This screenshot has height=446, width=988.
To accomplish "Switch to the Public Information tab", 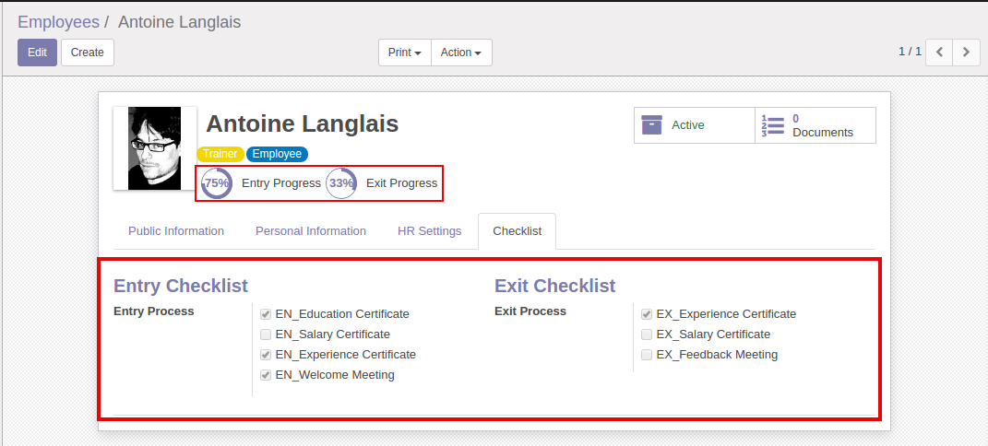I will click(176, 231).
